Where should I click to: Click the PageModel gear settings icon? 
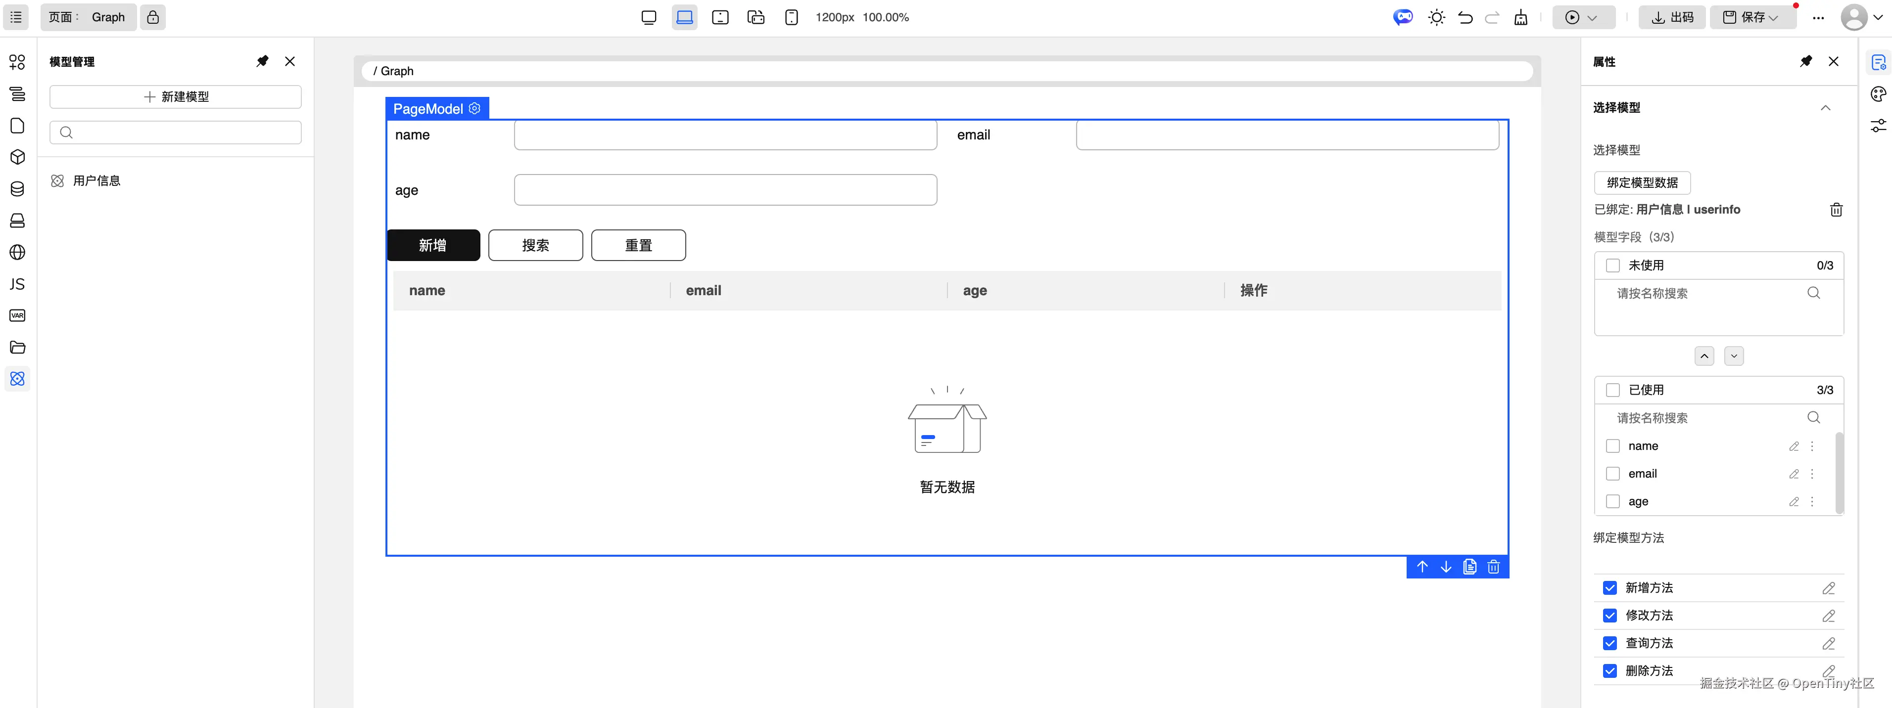[474, 109]
